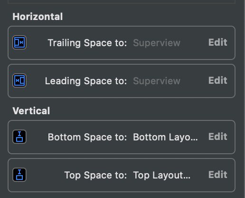Edit the Leading Space constraint
Image resolution: width=245 pixels, height=198 pixels.
coord(218,80)
